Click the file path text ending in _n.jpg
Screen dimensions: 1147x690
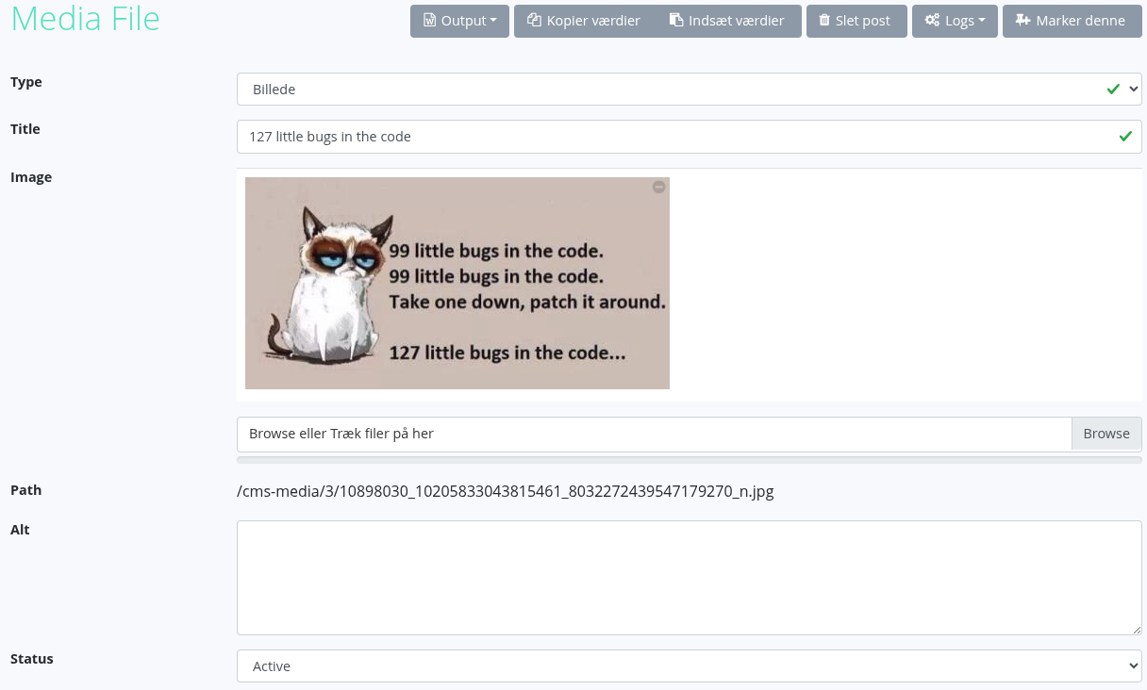coord(506,491)
